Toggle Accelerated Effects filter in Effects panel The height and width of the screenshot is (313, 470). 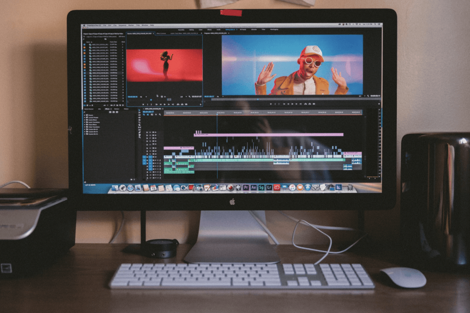110,112
